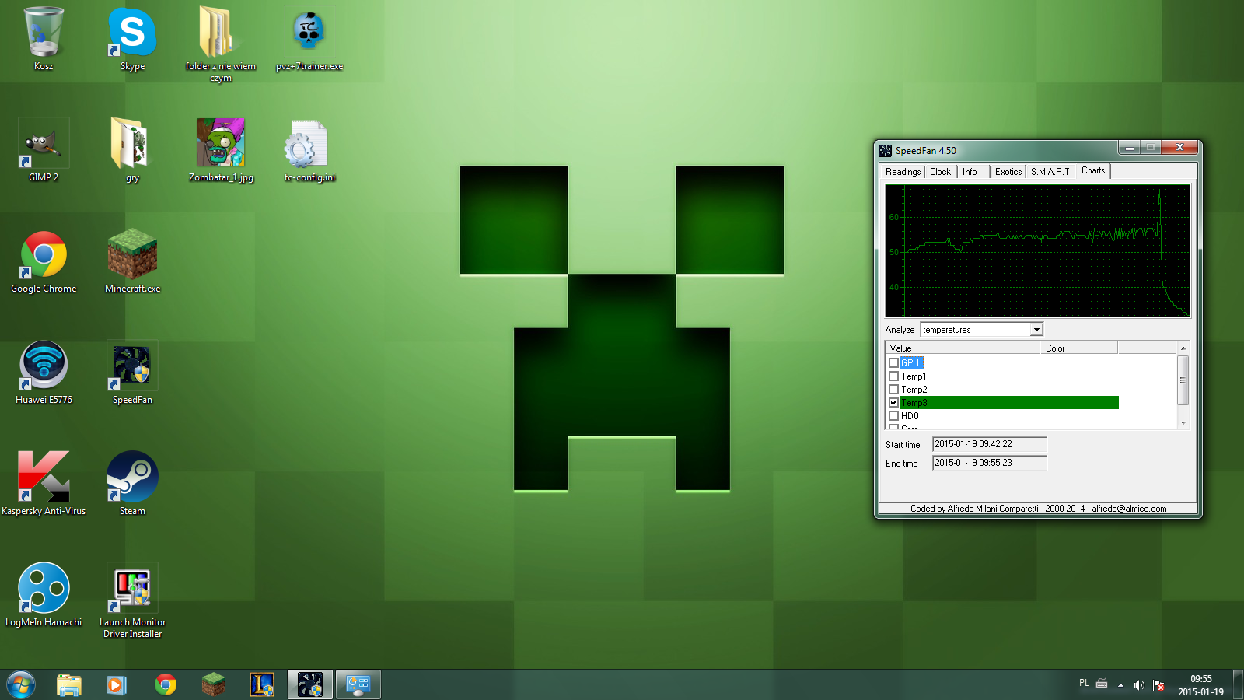The height and width of the screenshot is (700, 1244).
Task: Select the Minecraft.exe desktop icon
Action: tap(132, 261)
